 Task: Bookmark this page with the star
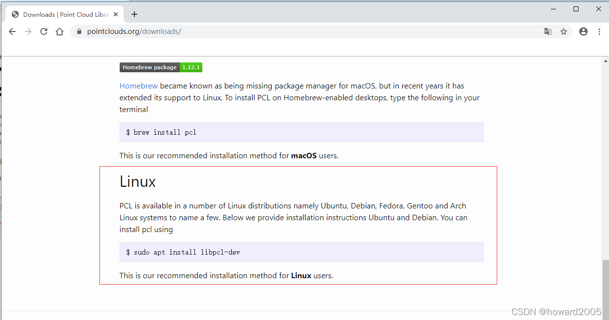[564, 31]
